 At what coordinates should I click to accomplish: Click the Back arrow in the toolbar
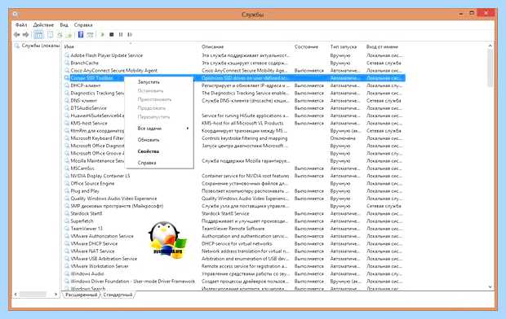click(x=17, y=34)
